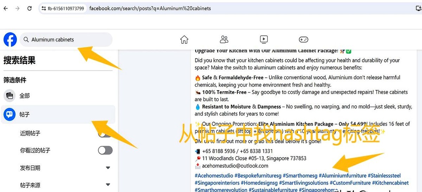This screenshot has width=422, height=192.
Task: Toggle the 你看过的帖子 switch
Action: (x=105, y=150)
